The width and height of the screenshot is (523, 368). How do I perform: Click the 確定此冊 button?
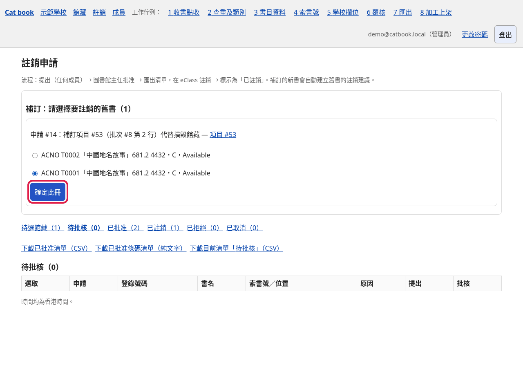point(48,192)
